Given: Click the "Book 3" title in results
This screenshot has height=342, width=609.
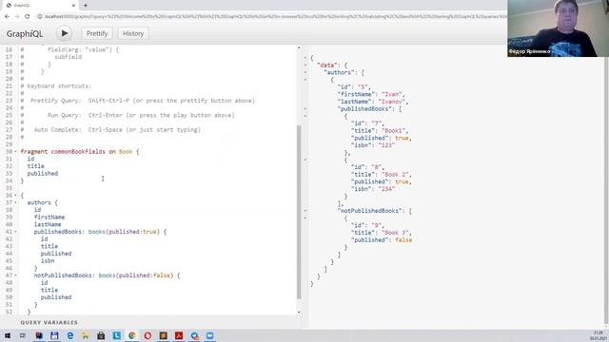Looking at the screenshot, I should point(395,233).
